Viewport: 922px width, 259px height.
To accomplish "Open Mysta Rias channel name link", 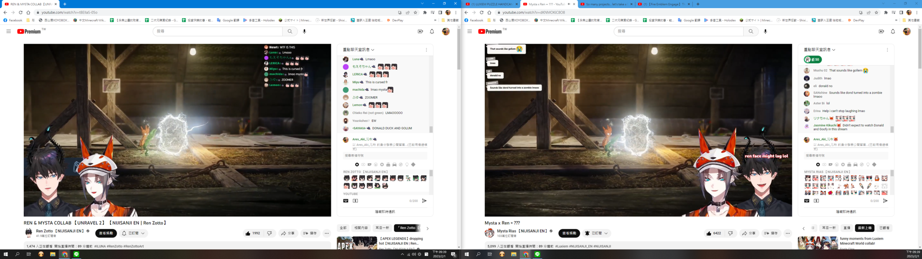I will point(522,231).
